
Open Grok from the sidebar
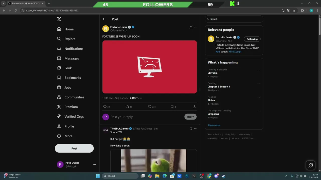(64, 68)
